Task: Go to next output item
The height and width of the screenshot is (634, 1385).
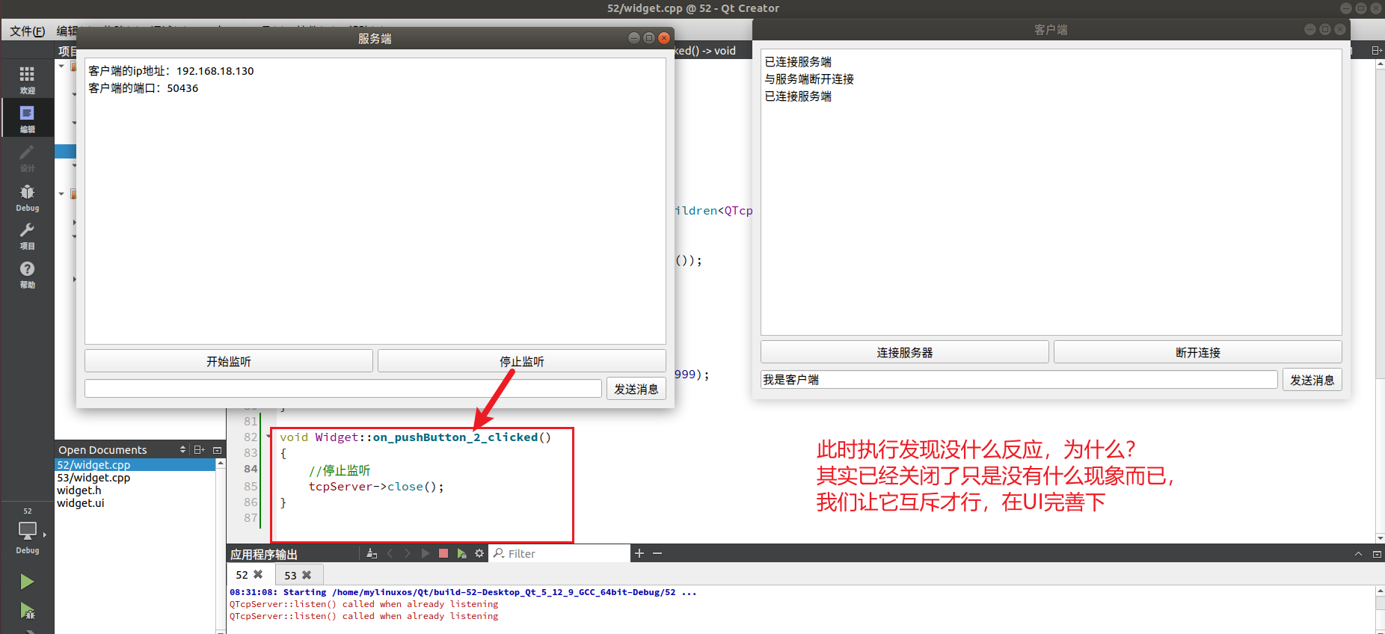Action: (x=408, y=553)
